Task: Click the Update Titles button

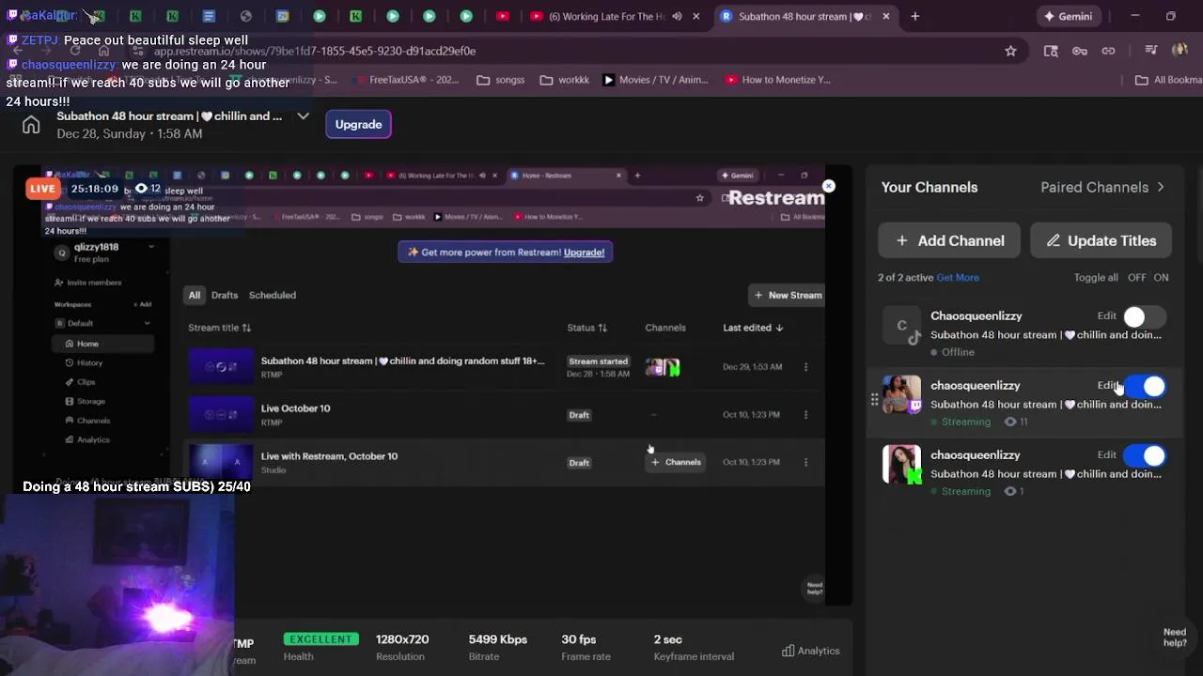Action: (x=1101, y=240)
